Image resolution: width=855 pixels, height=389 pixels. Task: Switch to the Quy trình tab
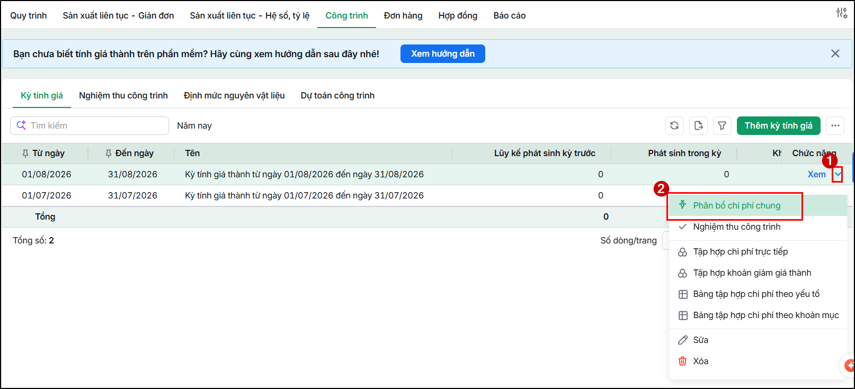point(29,15)
